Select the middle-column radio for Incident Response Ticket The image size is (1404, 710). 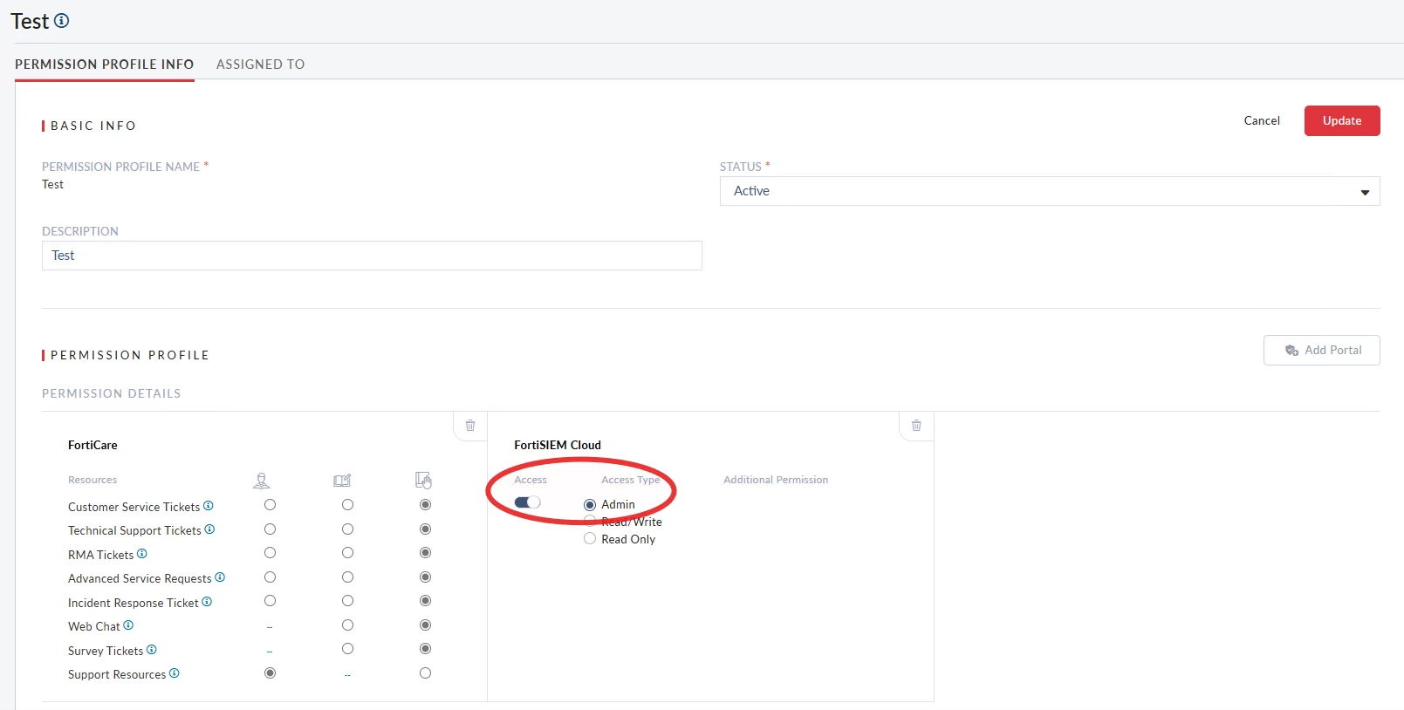[x=348, y=601]
